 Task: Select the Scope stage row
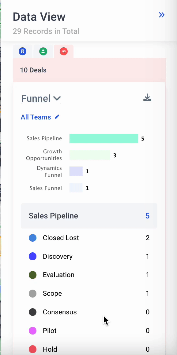click(89, 293)
